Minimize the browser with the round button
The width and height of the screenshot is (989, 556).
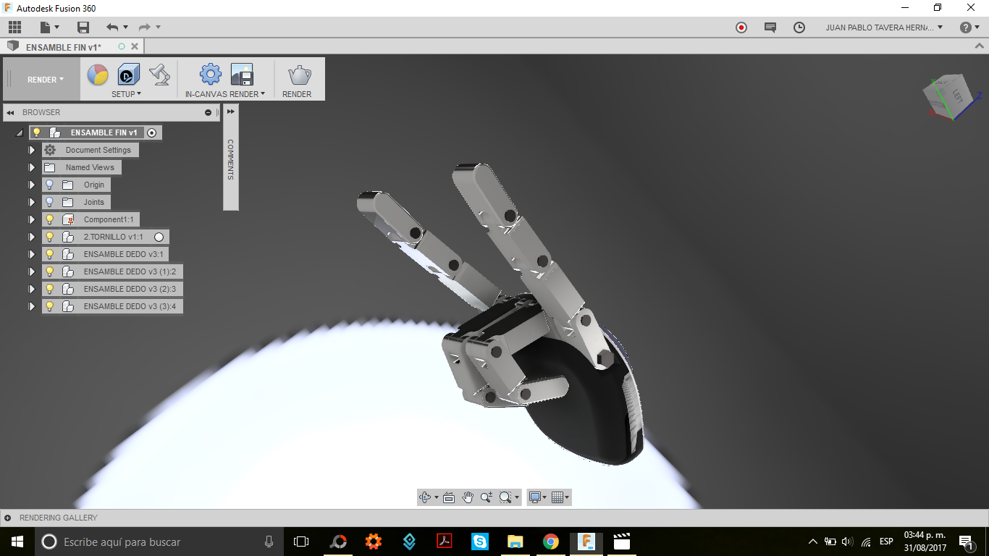[x=209, y=113]
